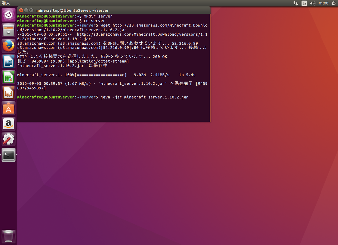Image resolution: width=338 pixels, height=245 pixels.
Task: Open Ubuntu Software center
Action: (x=8, y=108)
